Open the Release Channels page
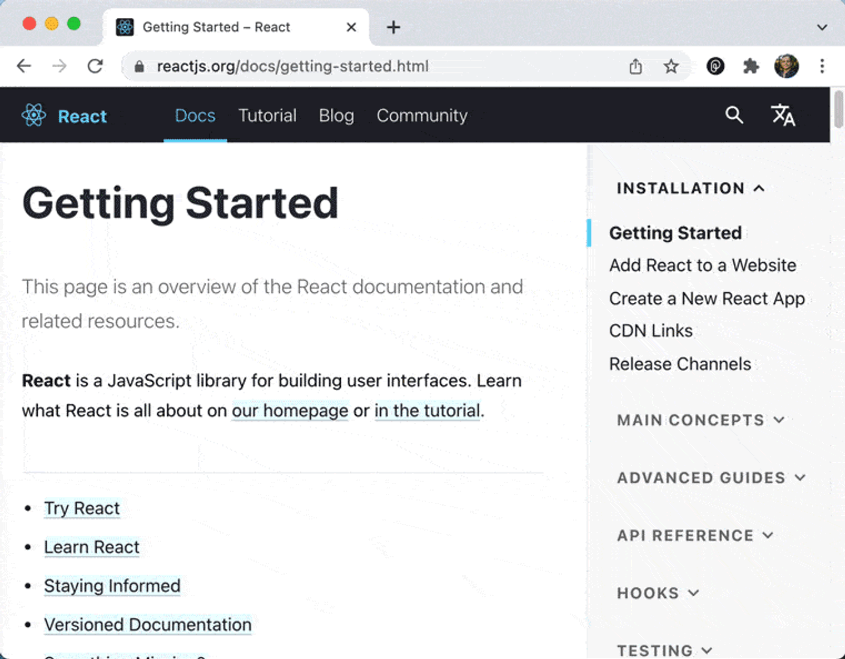The width and height of the screenshot is (845, 659). click(680, 364)
